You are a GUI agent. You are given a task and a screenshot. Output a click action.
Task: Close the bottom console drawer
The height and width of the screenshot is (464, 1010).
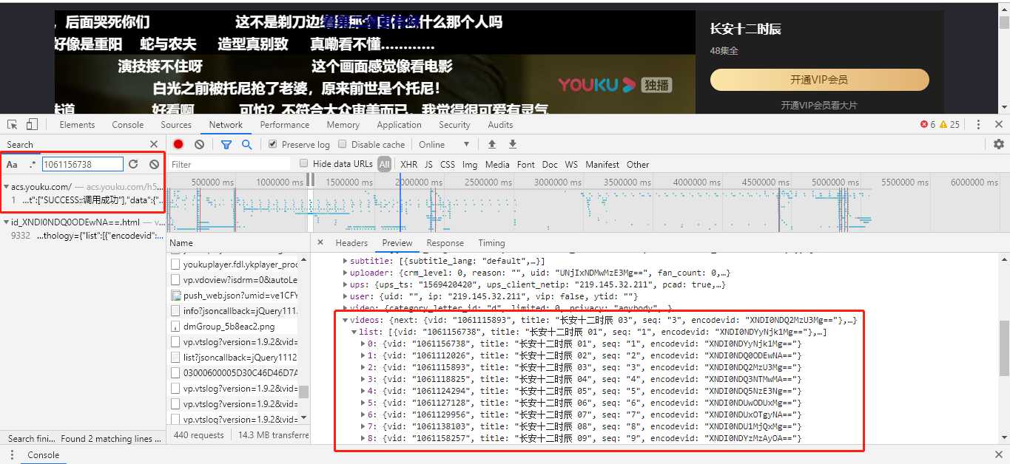click(x=999, y=455)
